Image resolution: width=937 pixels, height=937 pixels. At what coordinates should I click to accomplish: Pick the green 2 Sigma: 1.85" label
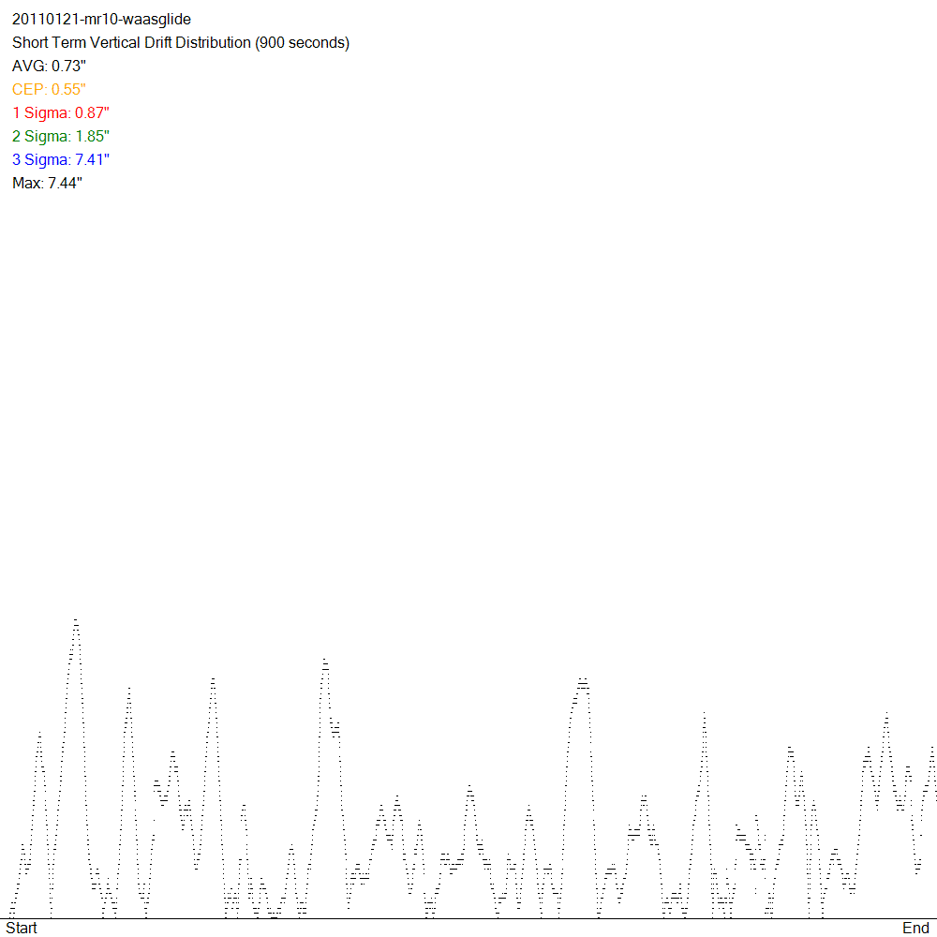tap(61, 137)
